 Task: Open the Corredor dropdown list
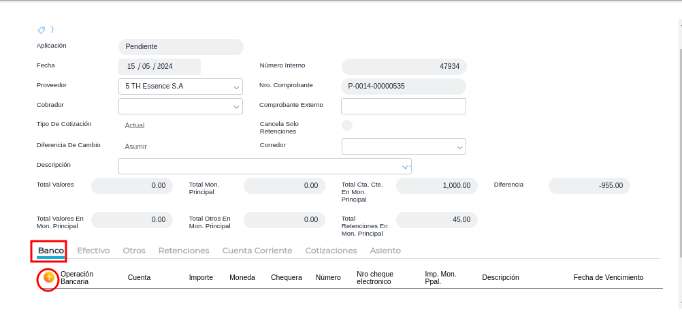(x=459, y=147)
